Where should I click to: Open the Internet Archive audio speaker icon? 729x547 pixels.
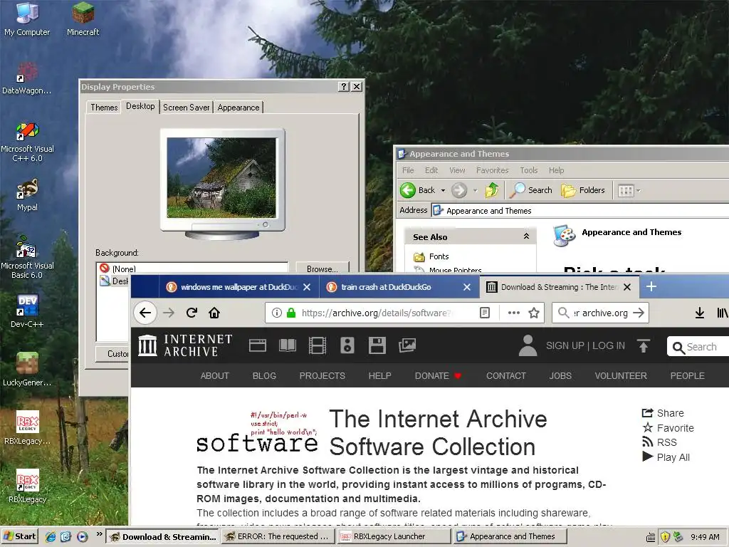coord(347,345)
